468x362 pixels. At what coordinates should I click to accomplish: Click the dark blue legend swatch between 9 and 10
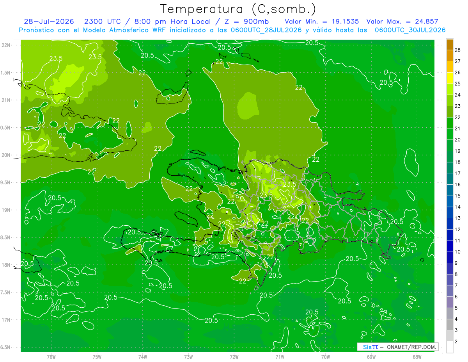[x=450, y=257]
